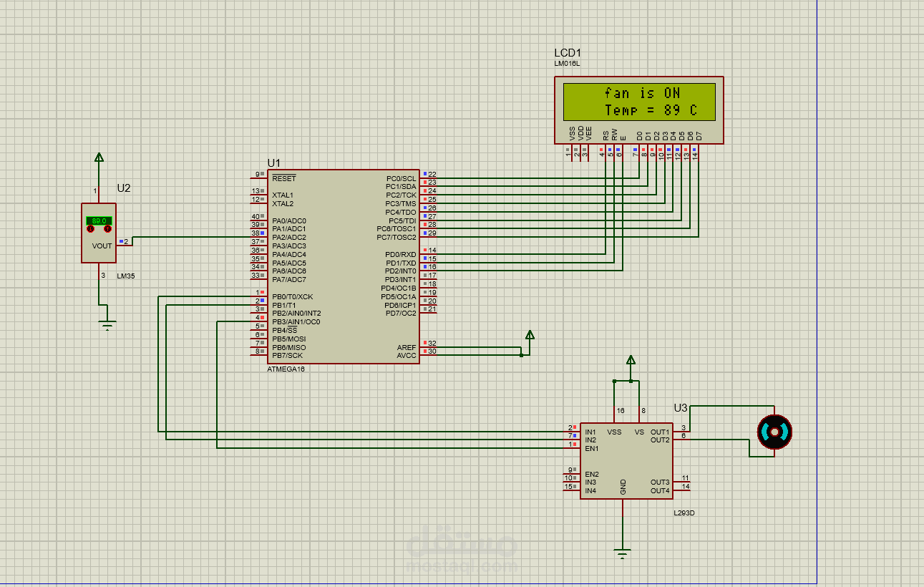This screenshot has height=587, width=924.
Task: Select the PC0/SCL pin label
Action: (x=401, y=178)
